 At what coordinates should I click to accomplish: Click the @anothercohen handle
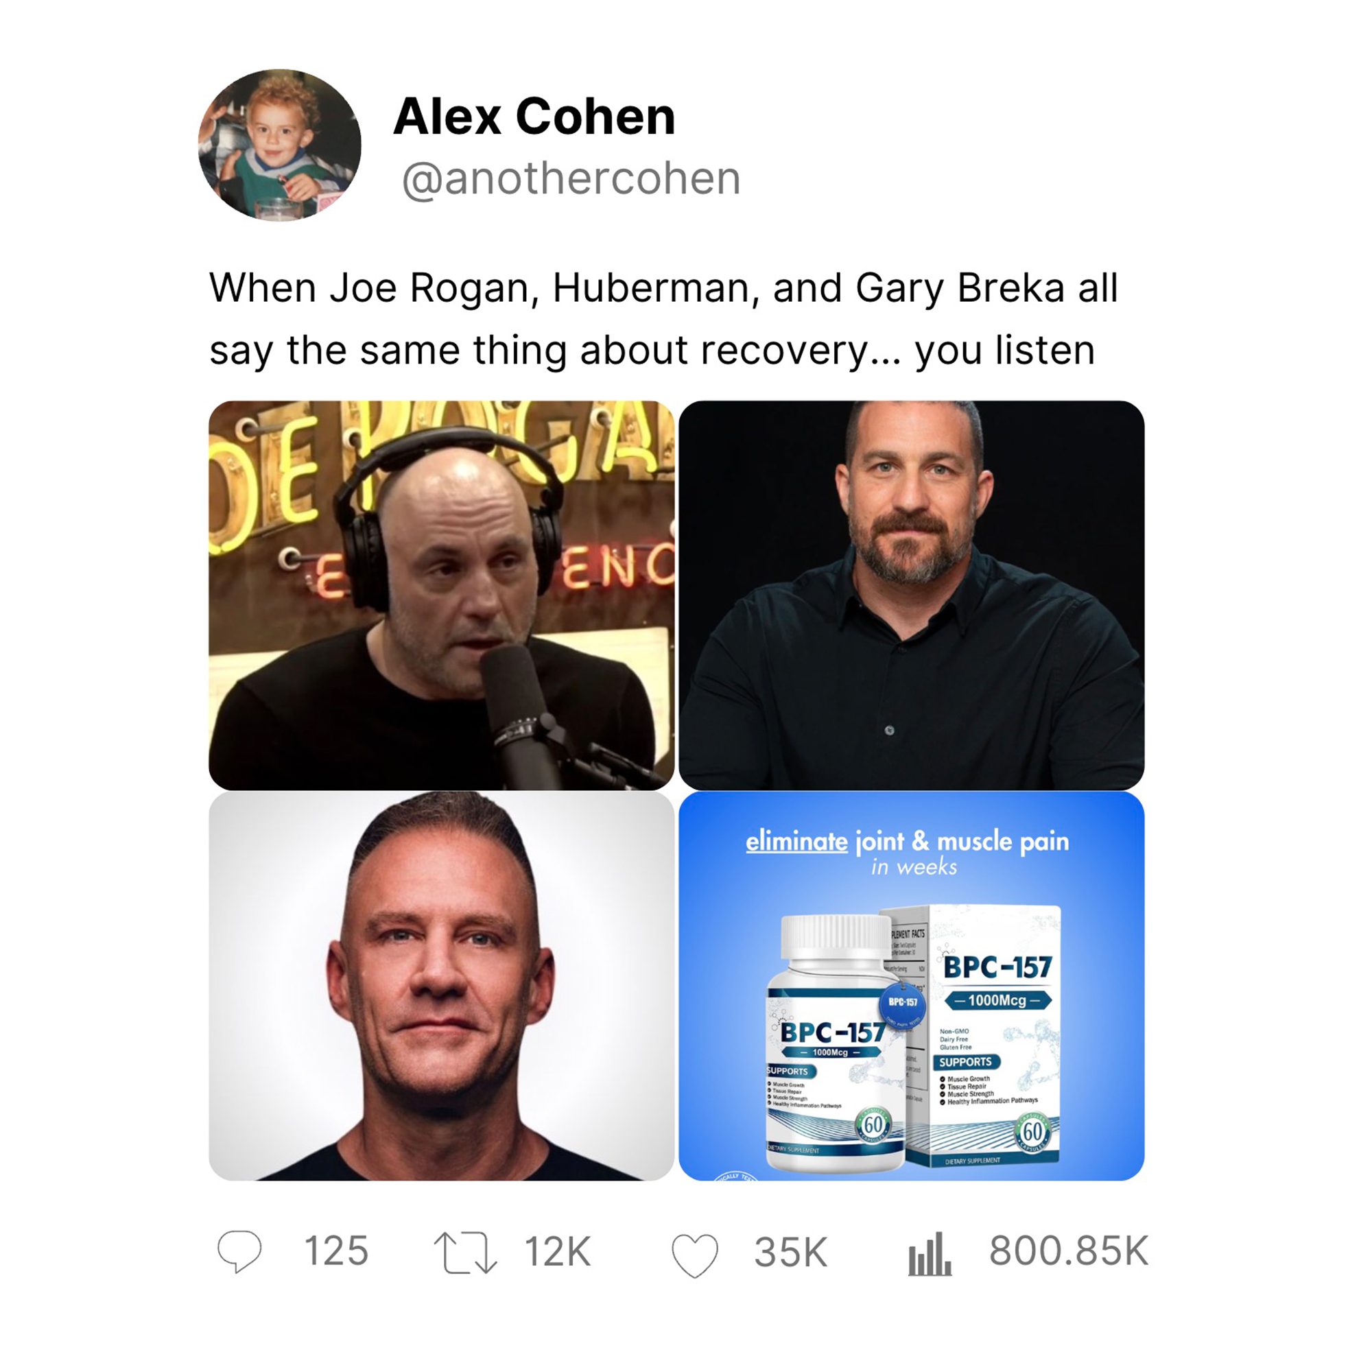(x=571, y=178)
